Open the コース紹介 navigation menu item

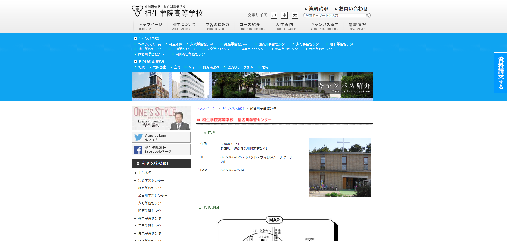[252, 26]
